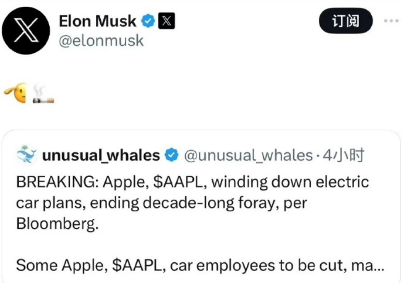Open the unusual_whales whale avatar

26,155
